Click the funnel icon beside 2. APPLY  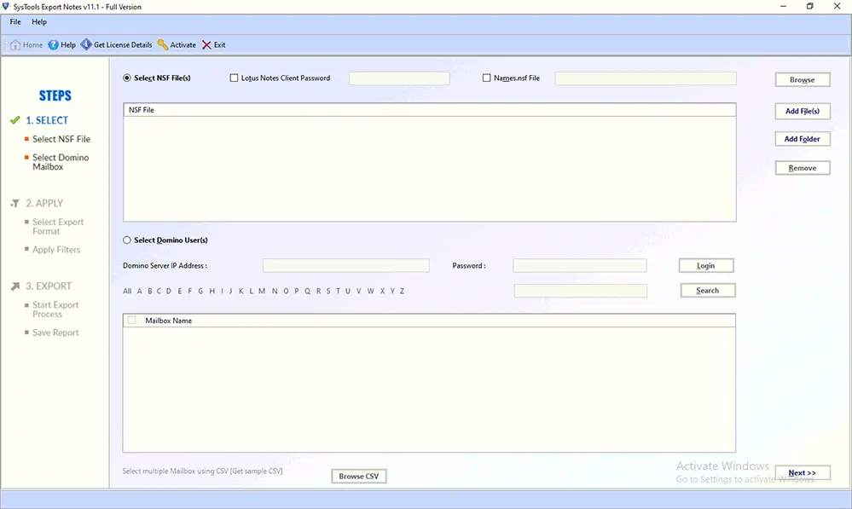point(15,203)
